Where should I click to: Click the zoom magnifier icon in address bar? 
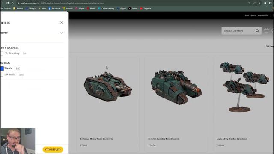249,3
